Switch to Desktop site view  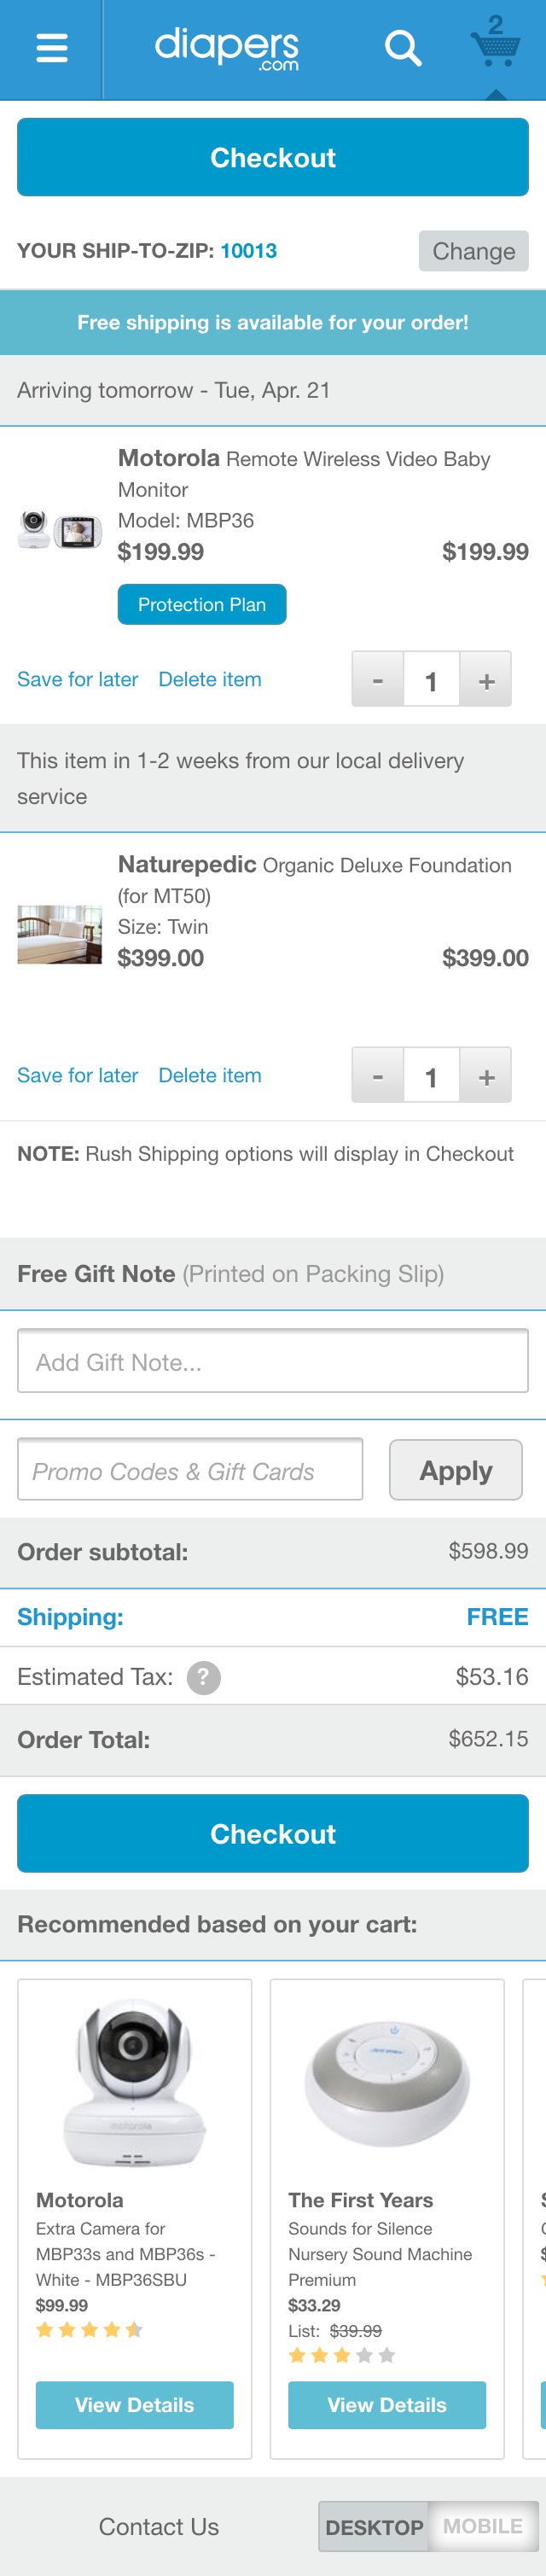(x=375, y=2527)
